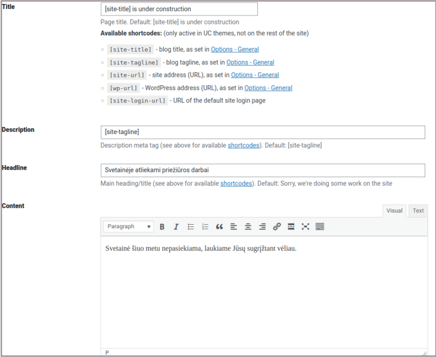Insert or edit a link
This screenshot has height=357, width=436.
pyautogui.click(x=277, y=227)
